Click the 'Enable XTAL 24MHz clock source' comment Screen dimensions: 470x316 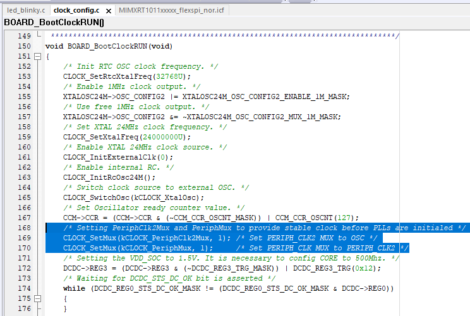tap(145, 147)
